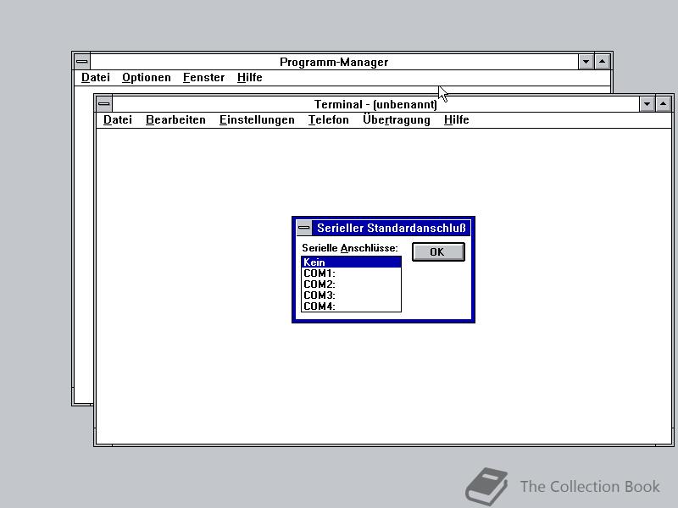Image resolution: width=678 pixels, height=508 pixels.
Task: Open Hilfe menu in Programm-Manager
Action: point(249,77)
